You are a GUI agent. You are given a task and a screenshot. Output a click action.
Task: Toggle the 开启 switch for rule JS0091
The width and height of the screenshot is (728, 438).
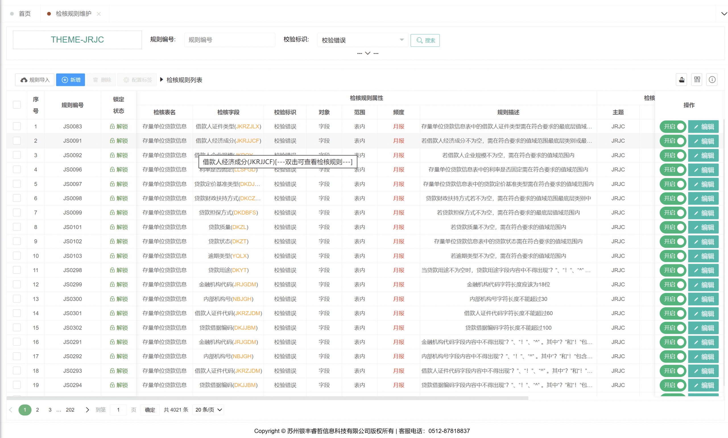coord(673,141)
